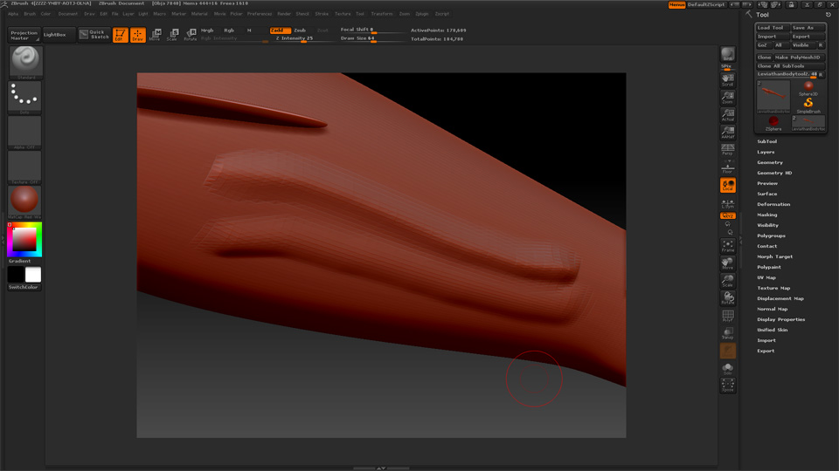Click the Frame mesh icon
The width and height of the screenshot is (839, 471).
click(x=728, y=246)
